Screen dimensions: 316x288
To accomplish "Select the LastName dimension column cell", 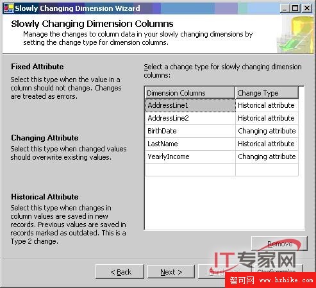I will 190,144.
